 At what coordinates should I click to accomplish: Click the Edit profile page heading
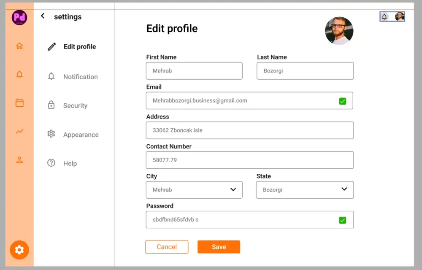[x=172, y=29]
